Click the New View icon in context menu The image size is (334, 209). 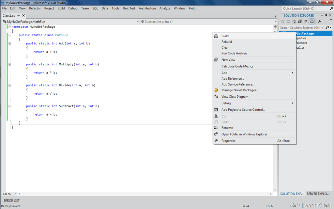(216, 60)
